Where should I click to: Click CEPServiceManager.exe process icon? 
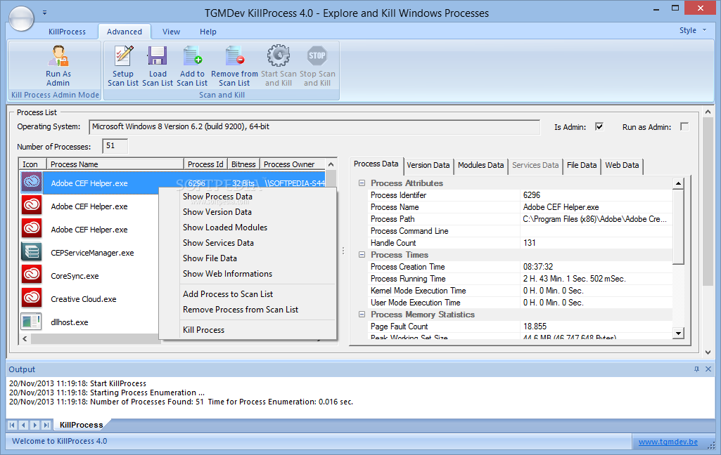(x=32, y=251)
